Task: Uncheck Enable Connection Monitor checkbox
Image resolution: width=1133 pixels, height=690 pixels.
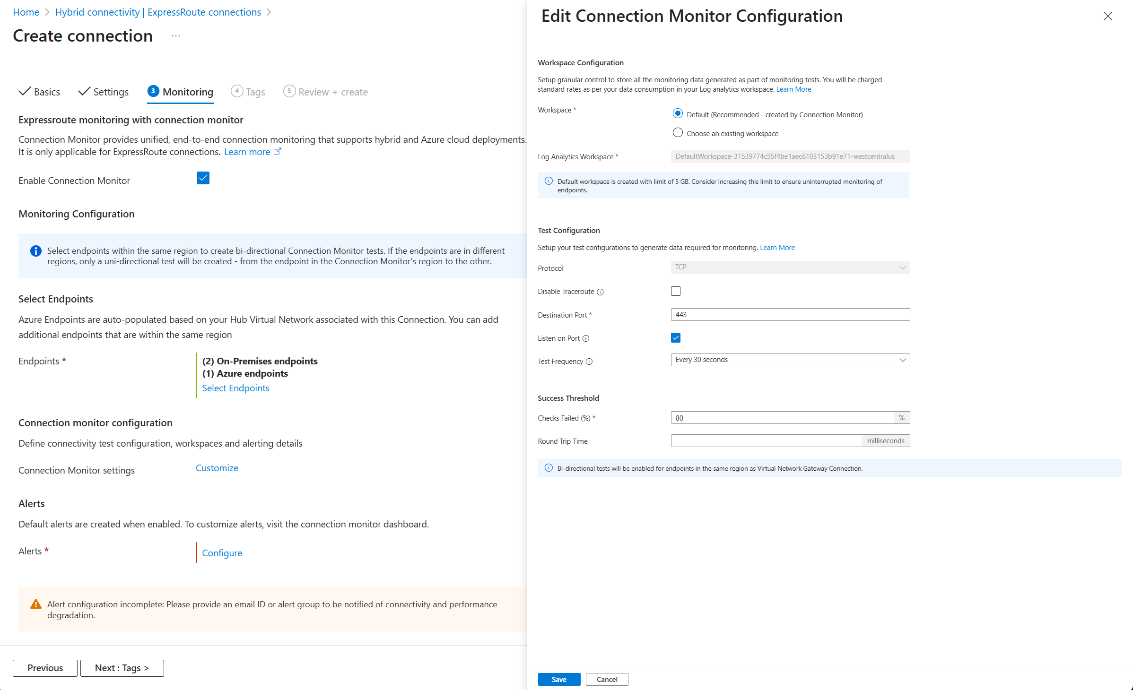Action: coord(203,178)
